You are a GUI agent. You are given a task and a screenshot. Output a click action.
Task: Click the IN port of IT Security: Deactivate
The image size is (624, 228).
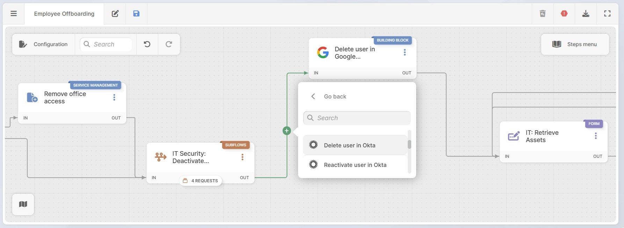tap(154, 178)
